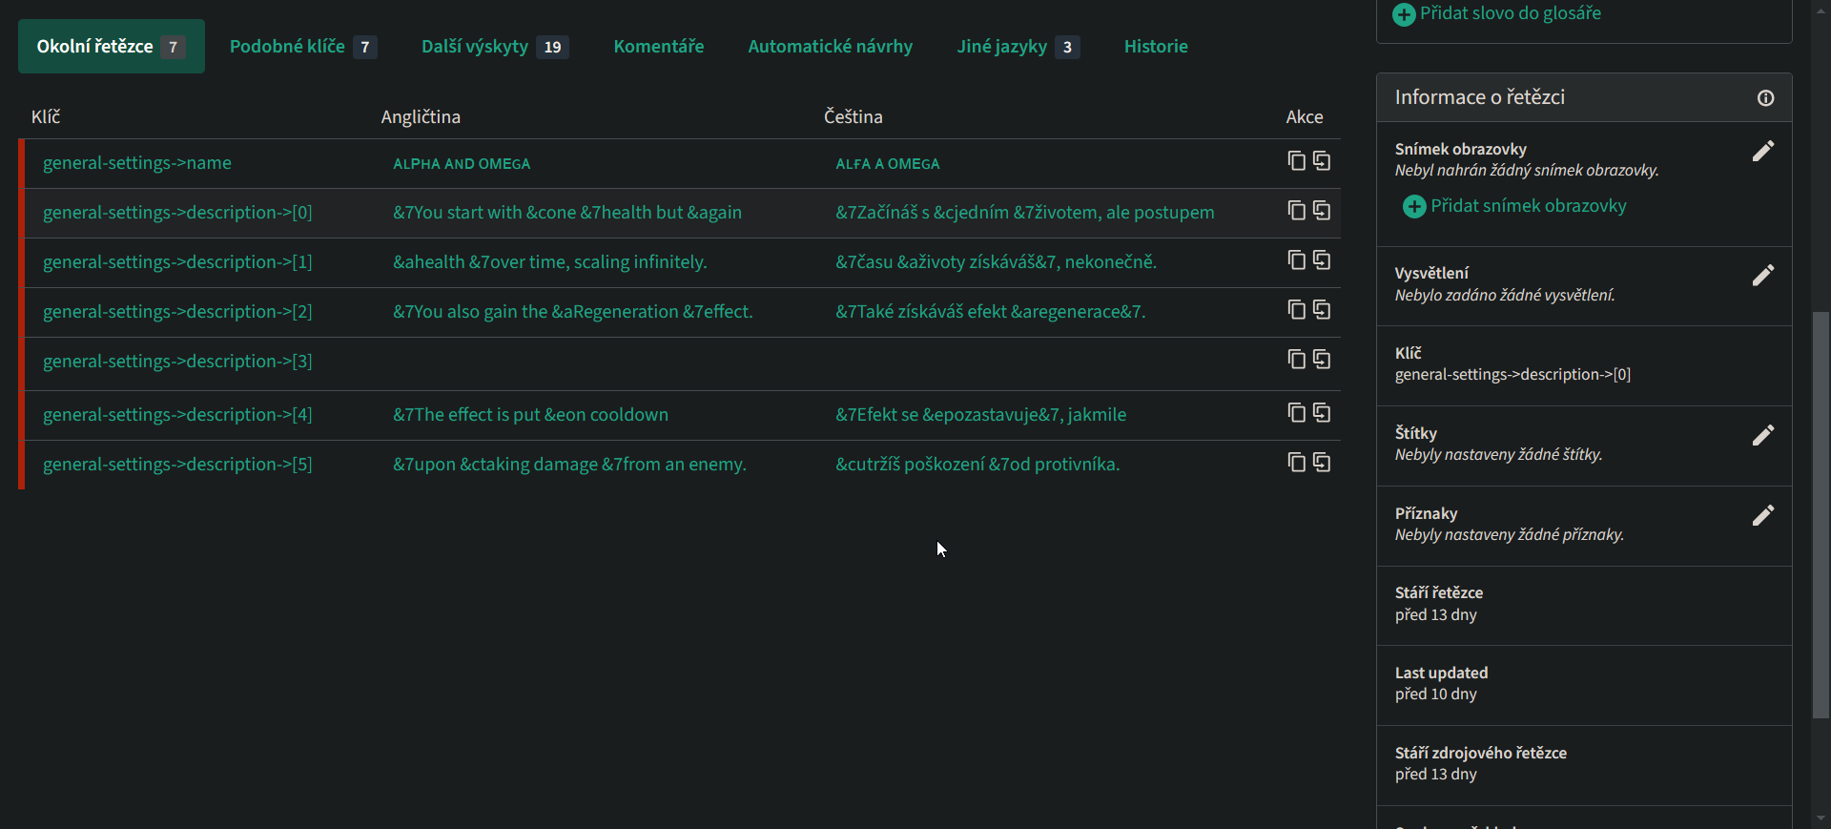This screenshot has height=829, width=1831.
Task: Clone-to-translation icon in general-settings->name row
Action: 1322,160
